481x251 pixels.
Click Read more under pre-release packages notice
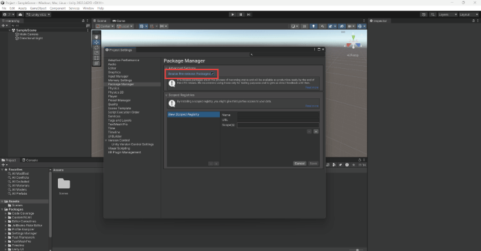pos(312,87)
